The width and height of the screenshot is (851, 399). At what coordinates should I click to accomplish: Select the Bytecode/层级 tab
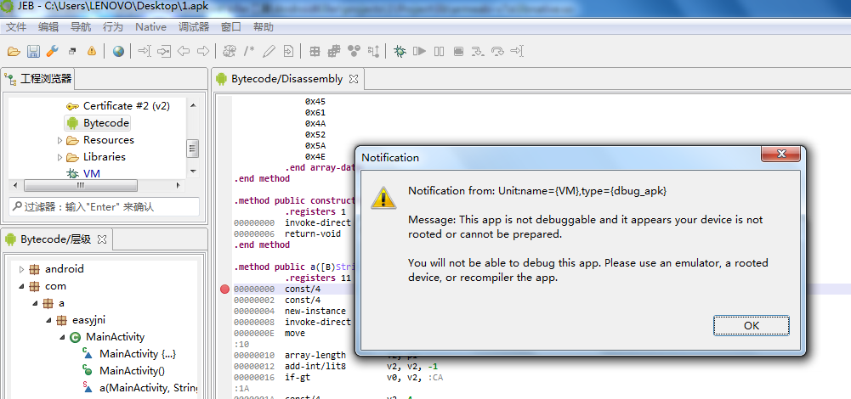(56, 239)
